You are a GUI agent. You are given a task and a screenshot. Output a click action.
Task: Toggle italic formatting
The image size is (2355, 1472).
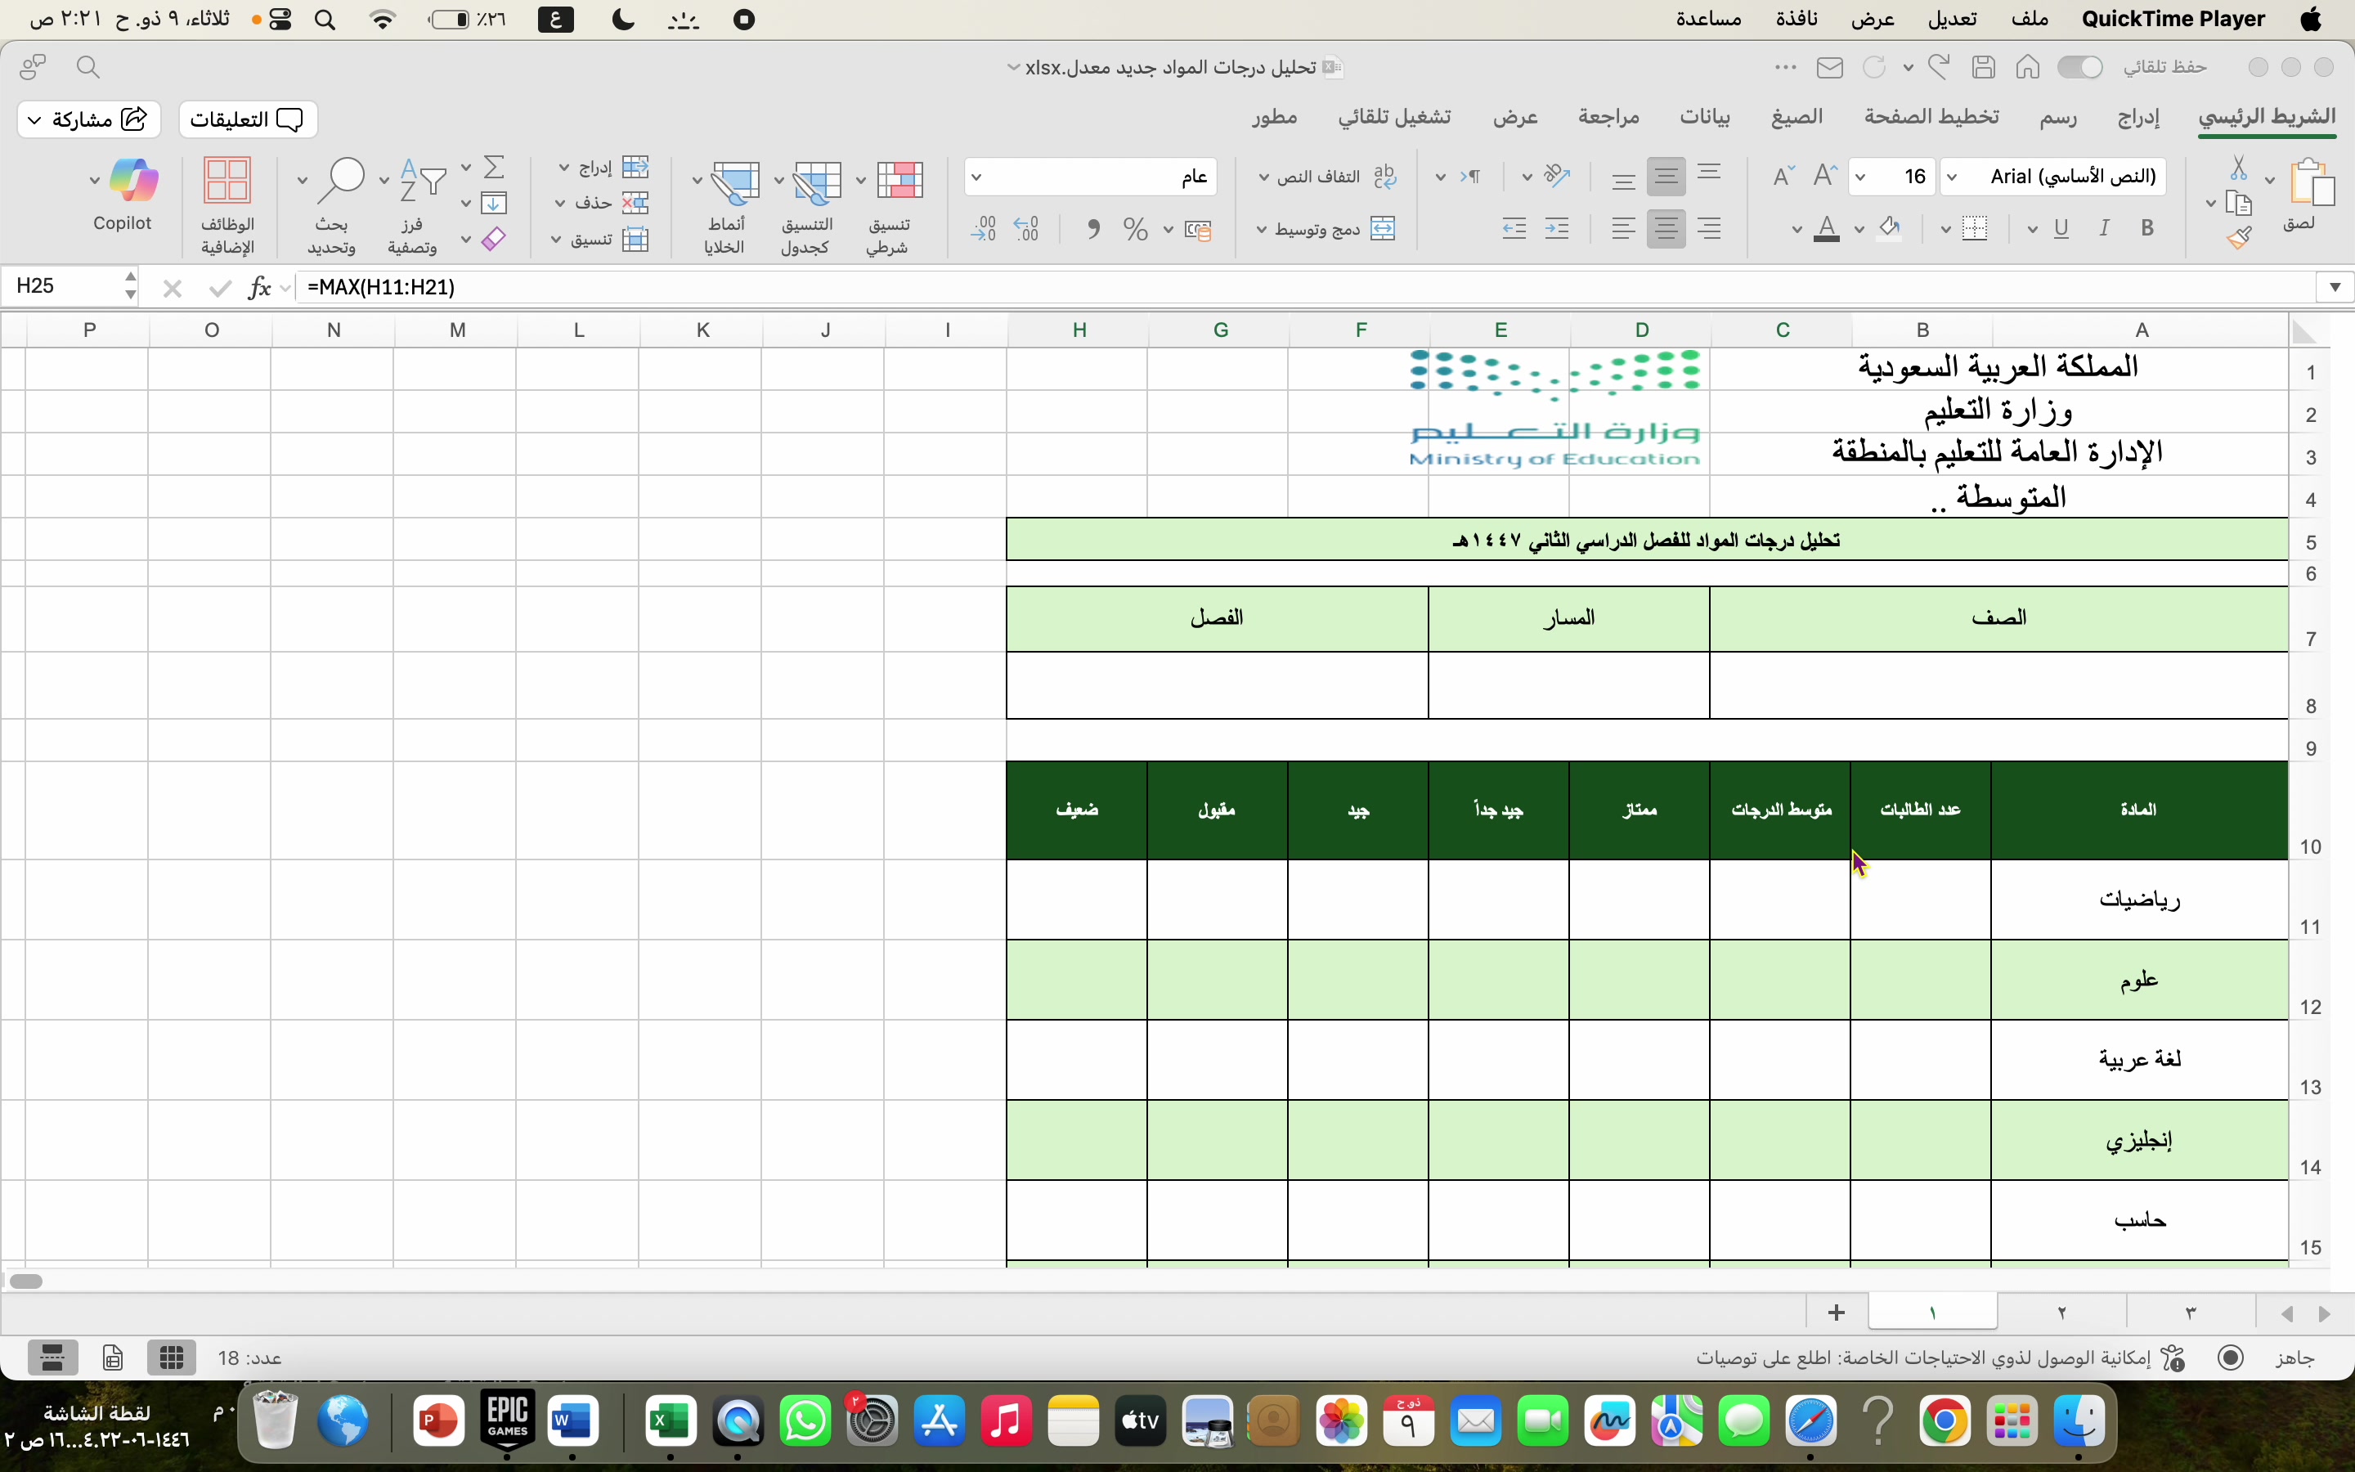click(x=2105, y=229)
